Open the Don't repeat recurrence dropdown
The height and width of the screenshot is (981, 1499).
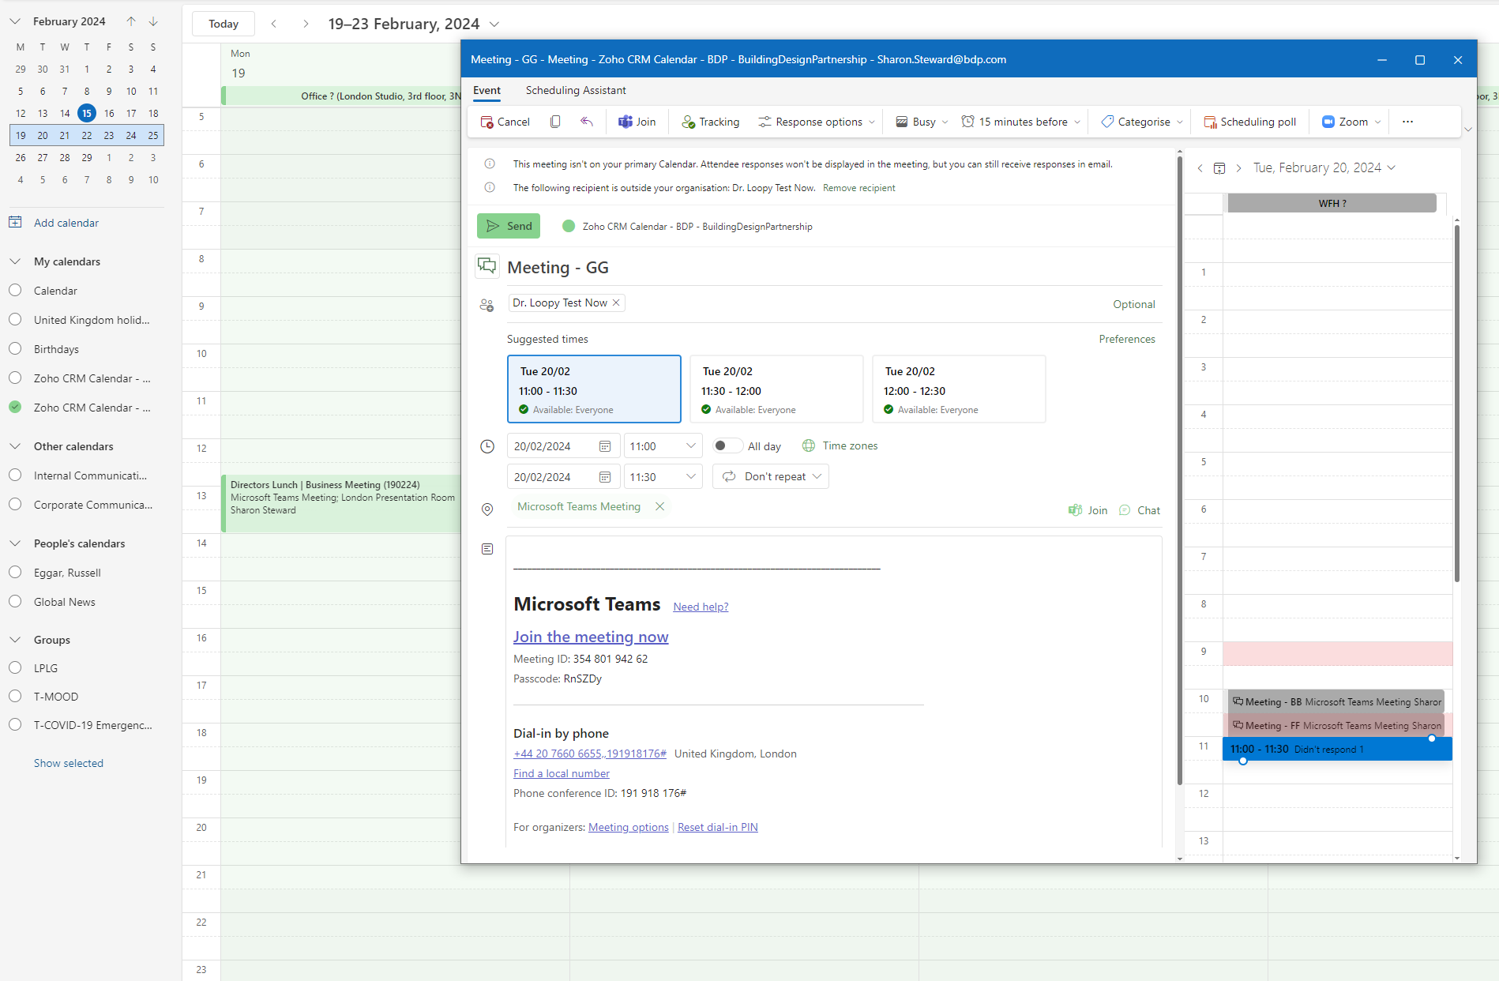point(771,477)
